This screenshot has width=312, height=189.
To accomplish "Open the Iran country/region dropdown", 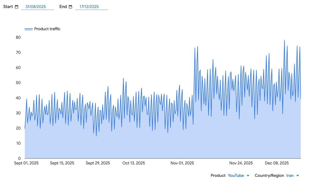I will coord(290,176).
